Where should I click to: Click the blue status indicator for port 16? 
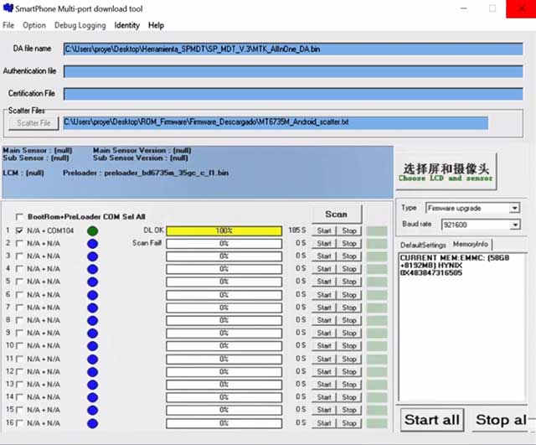(93, 423)
